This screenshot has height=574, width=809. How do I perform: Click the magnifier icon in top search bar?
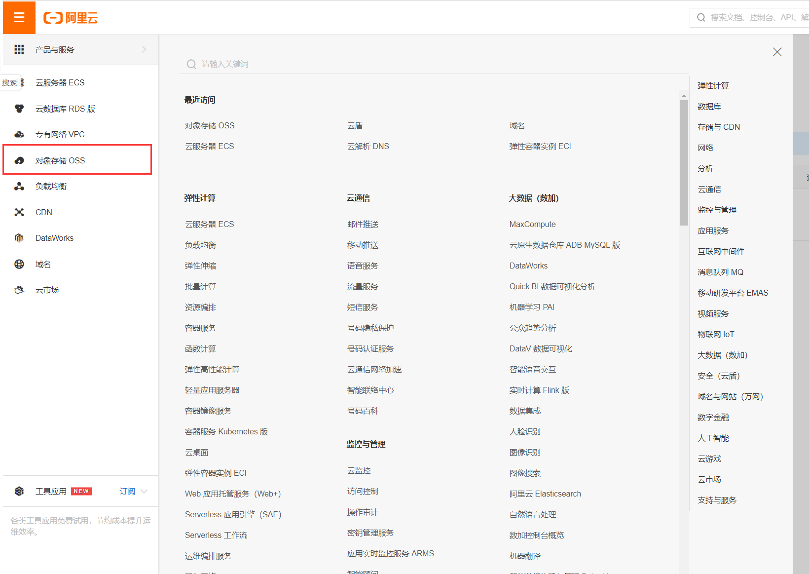click(701, 18)
